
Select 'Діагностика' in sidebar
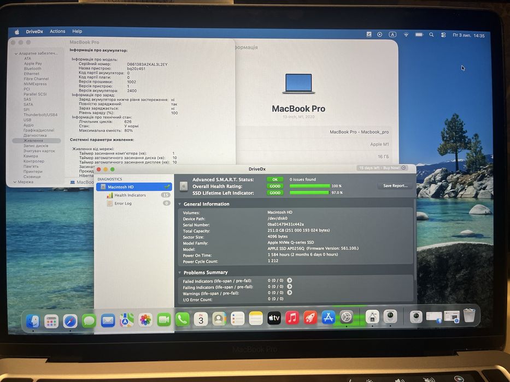click(35, 135)
